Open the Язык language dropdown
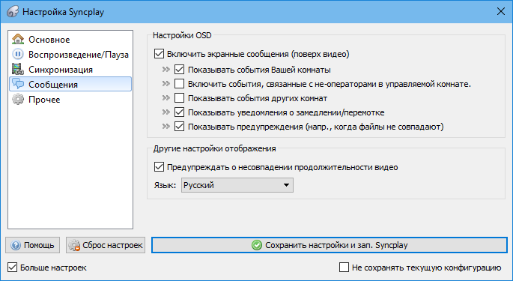The image size is (513, 281). [x=237, y=185]
